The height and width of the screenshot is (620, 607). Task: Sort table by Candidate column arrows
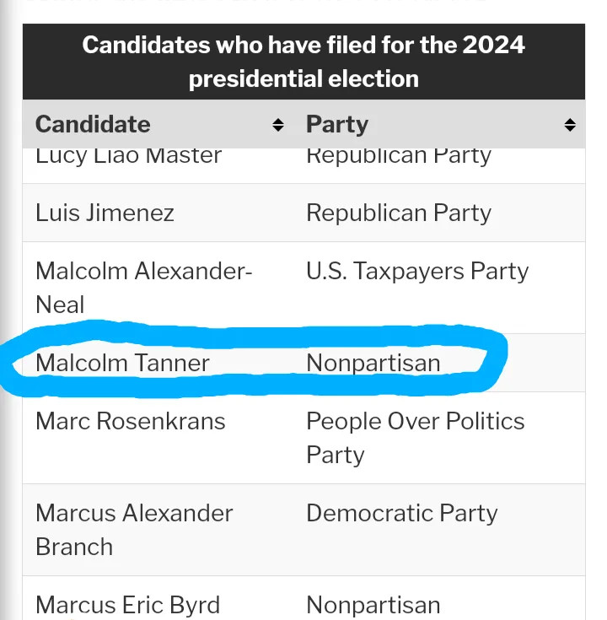[x=278, y=126]
